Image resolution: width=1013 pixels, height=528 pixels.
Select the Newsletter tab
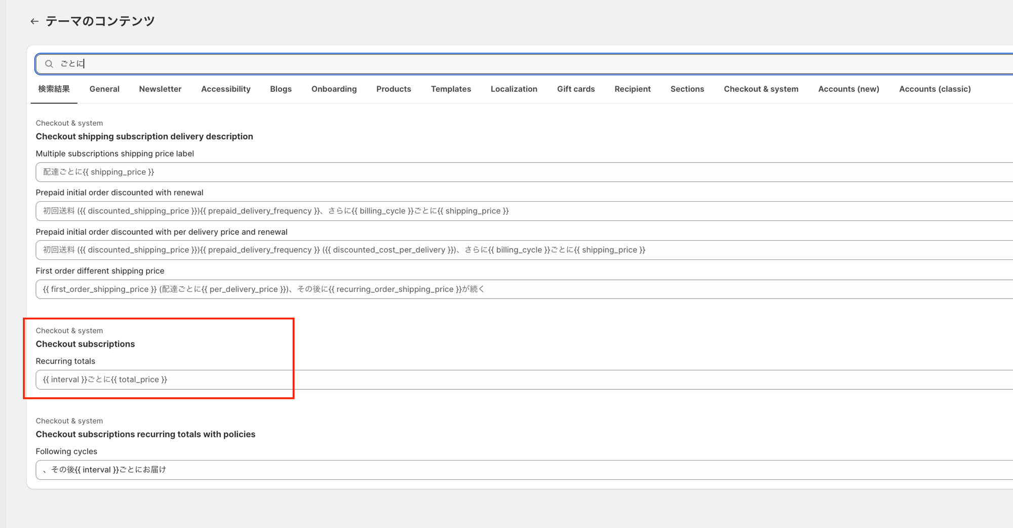(x=160, y=89)
